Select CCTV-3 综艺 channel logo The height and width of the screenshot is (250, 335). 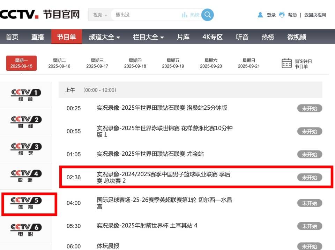26,149
